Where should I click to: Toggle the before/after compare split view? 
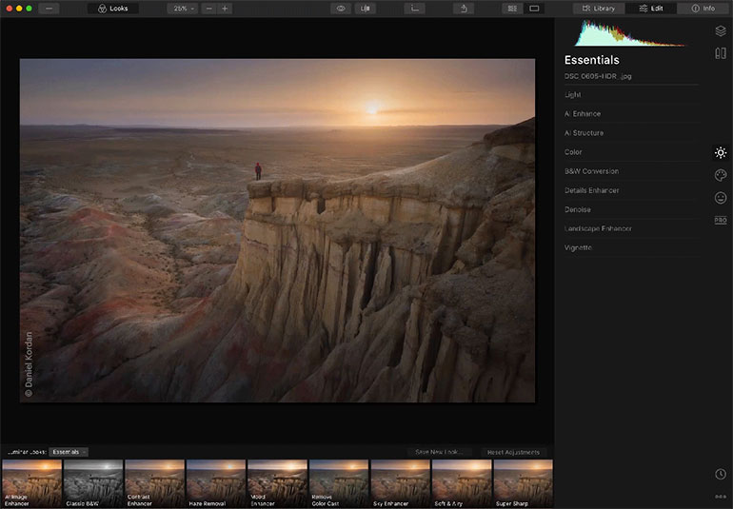366,9
